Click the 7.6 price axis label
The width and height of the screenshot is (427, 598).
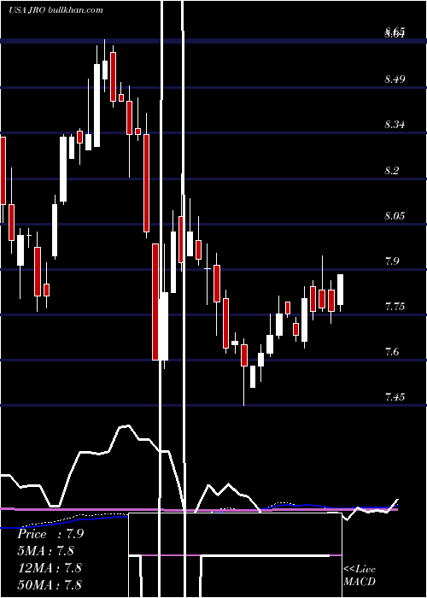click(x=392, y=352)
